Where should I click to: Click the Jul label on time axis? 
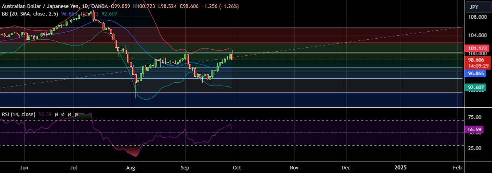[74, 168]
